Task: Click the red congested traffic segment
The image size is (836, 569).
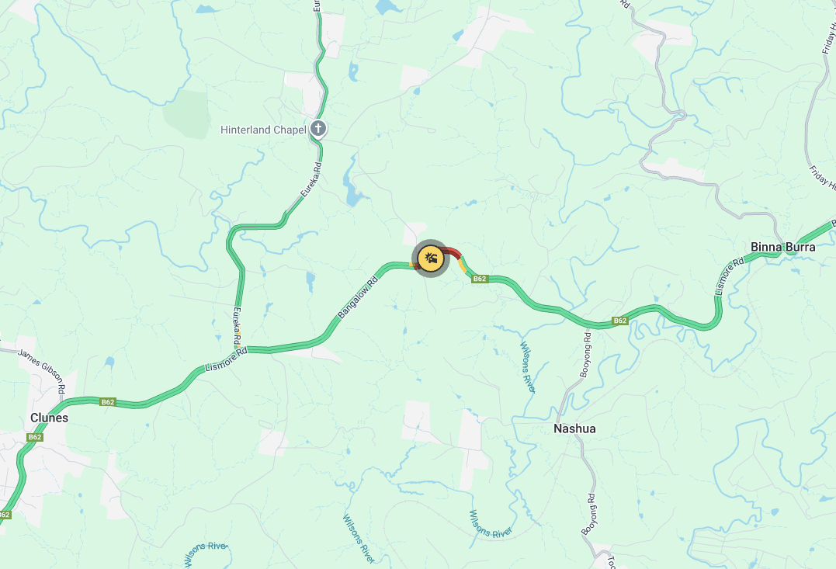Action: click(x=452, y=252)
